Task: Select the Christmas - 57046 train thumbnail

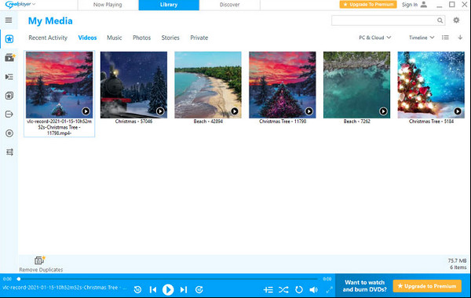Action: (x=133, y=85)
